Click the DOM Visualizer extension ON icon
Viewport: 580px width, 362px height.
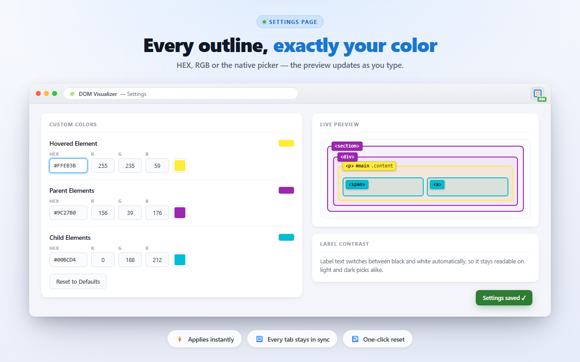coord(538,94)
